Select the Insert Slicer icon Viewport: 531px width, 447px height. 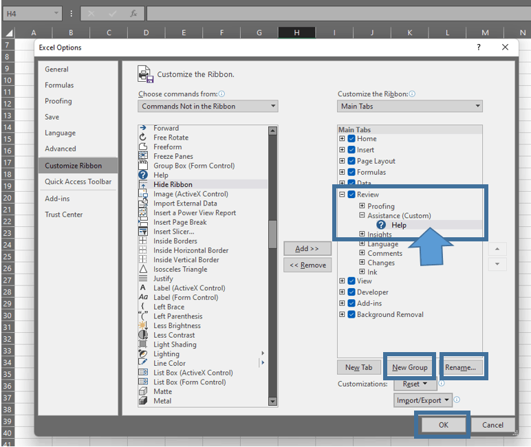coord(143,231)
